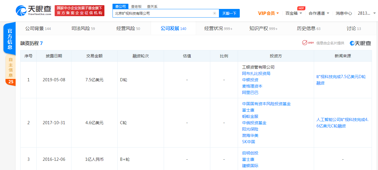Switch to the 查老板 search tab

pos(136,6)
